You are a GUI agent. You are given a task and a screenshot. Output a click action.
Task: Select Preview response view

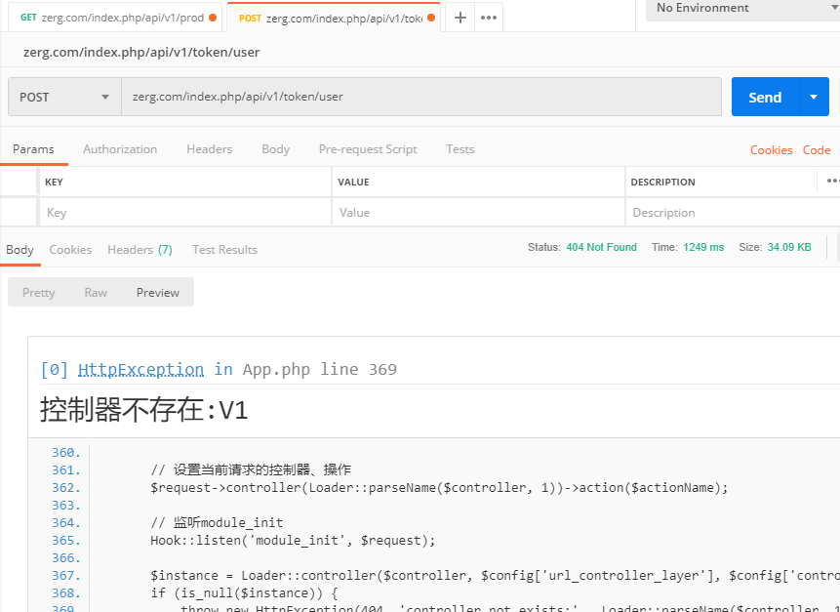point(157,293)
